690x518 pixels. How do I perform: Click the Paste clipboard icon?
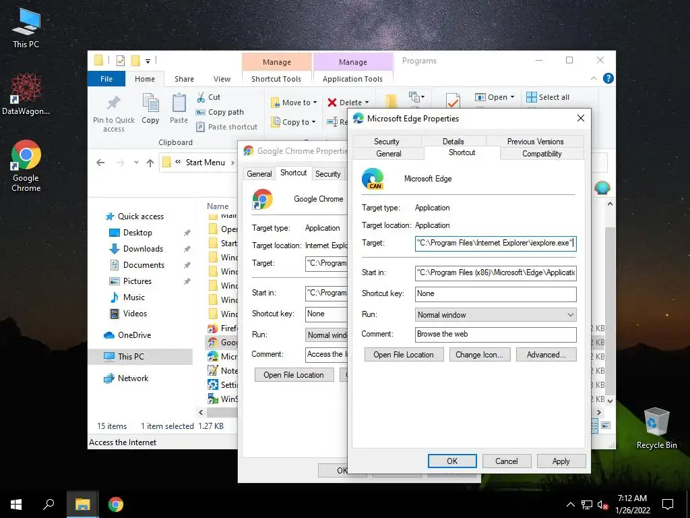coord(179,103)
